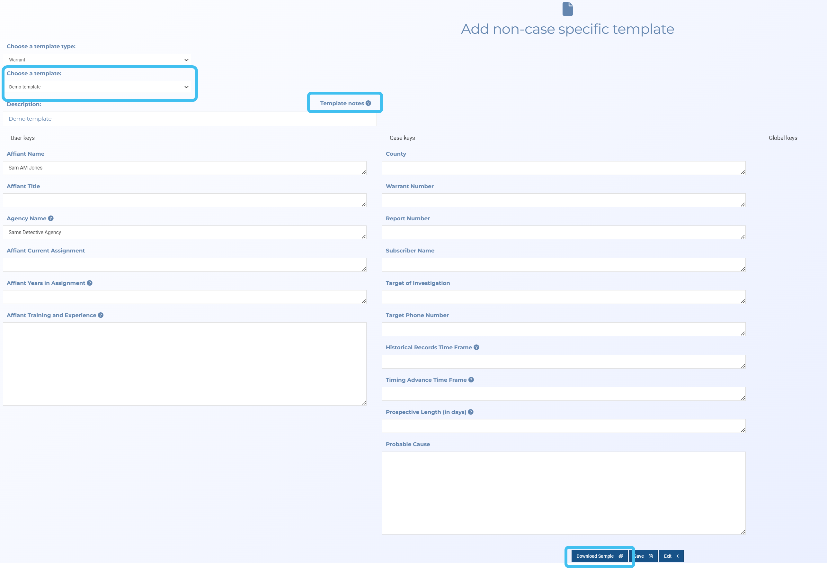
Task: Expand the Choose a template dropdown
Action: pyautogui.click(x=97, y=87)
